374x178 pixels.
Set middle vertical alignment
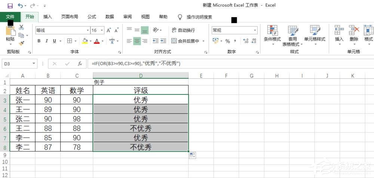tap(137, 30)
